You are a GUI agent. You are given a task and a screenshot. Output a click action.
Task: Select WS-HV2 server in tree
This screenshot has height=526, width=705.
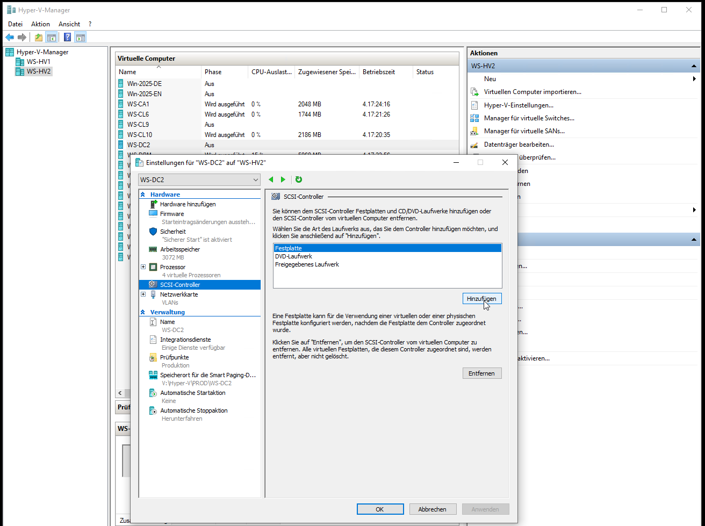coord(38,71)
